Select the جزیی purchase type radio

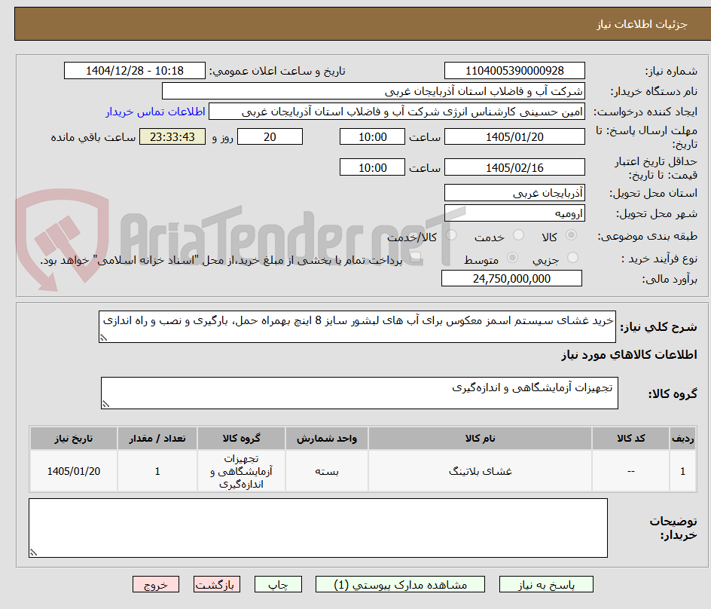pos(572,258)
